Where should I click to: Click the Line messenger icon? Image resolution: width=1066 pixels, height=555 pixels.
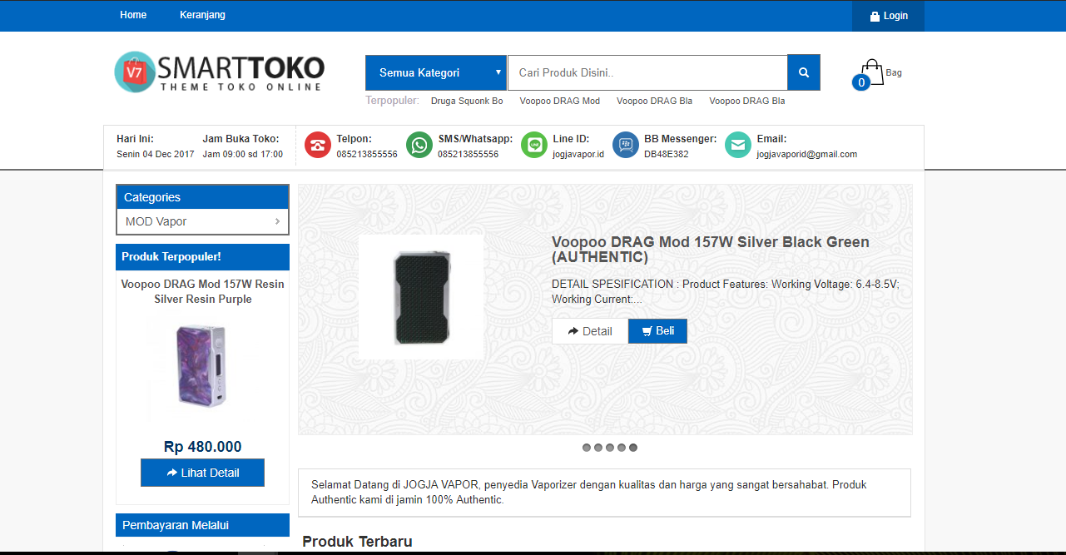[534, 145]
